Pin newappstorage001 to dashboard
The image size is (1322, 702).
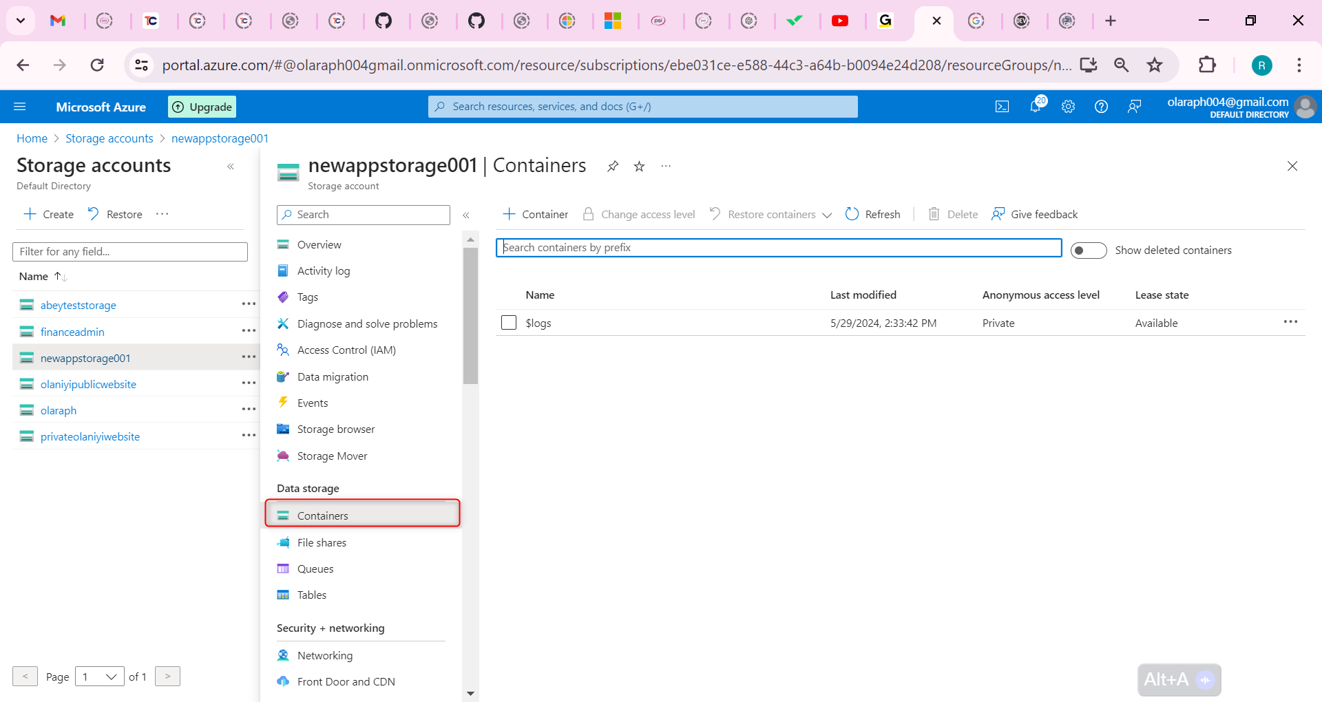click(x=612, y=167)
